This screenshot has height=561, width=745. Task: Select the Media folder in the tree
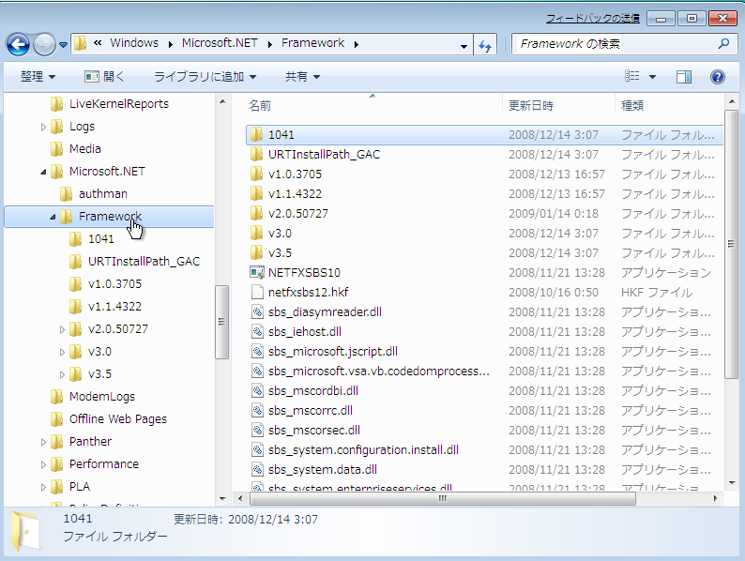pyautogui.click(x=76, y=149)
